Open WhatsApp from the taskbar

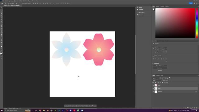coord(78,110)
